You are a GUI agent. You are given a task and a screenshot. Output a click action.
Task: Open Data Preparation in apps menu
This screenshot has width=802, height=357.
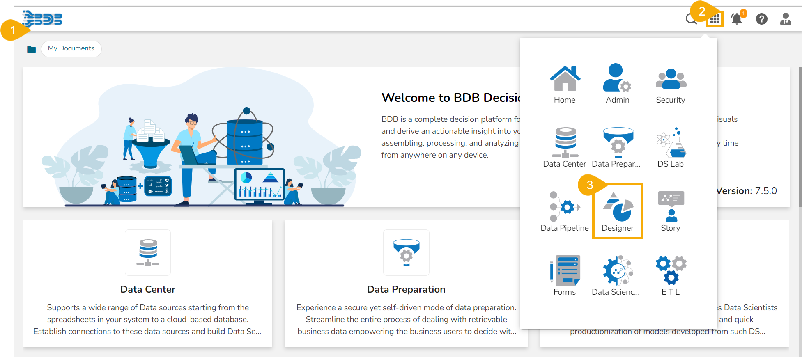click(617, 148)
